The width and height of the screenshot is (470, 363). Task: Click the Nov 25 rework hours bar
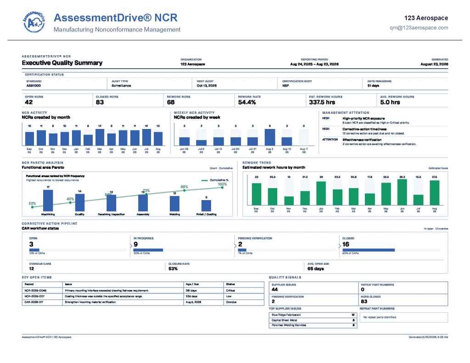[x=289, y=201]
